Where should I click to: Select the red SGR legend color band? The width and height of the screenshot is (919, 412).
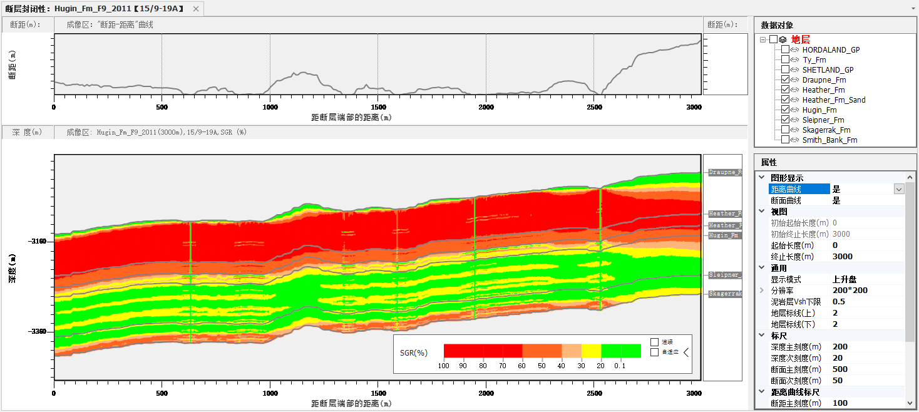point(483,351)
